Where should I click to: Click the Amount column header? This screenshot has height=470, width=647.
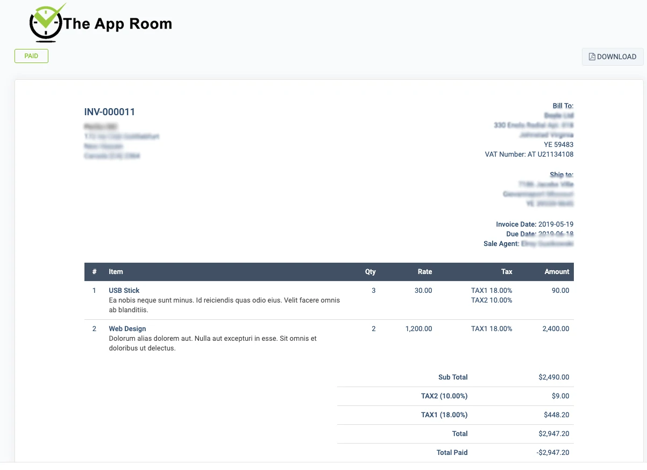pos(557,272)
